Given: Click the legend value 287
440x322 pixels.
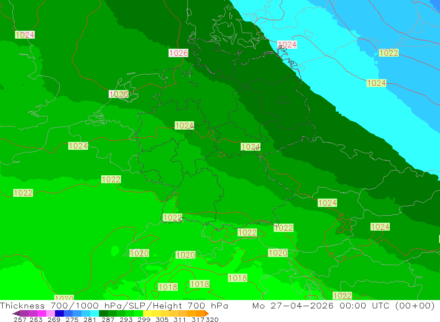Looking at the screenshot, I should coord(108,319).
